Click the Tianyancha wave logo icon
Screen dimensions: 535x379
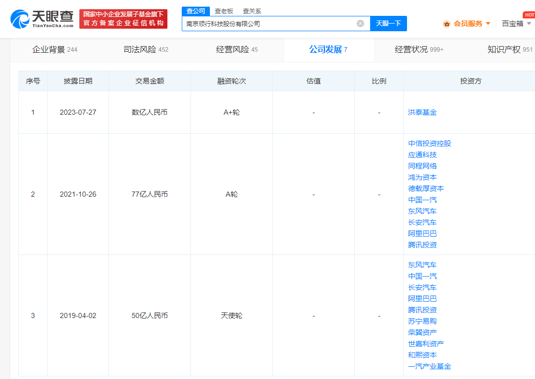click(x=19, y=18)
